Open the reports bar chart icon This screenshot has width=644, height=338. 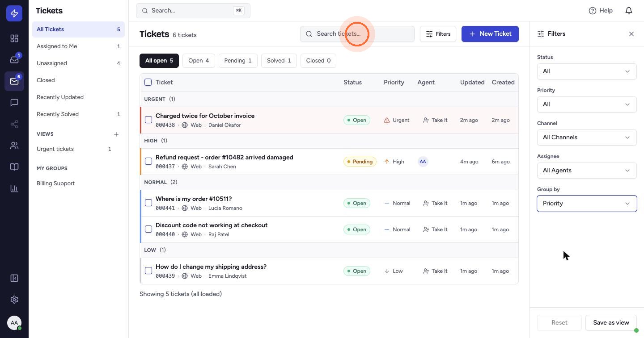14,188
